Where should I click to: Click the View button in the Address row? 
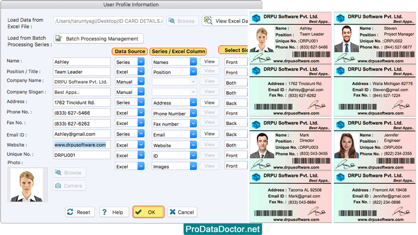click(x=210, y=102)
